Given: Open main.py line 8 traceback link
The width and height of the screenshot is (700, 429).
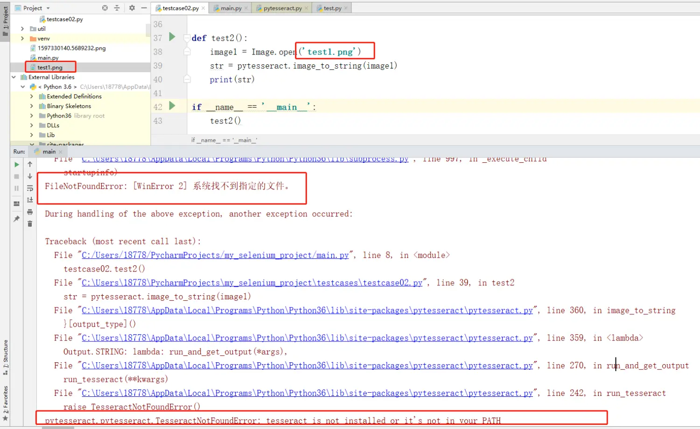Looking at the screenshot, I should click(x=215, y=256).
